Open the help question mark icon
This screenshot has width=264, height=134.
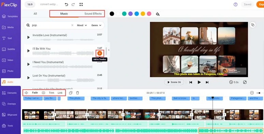pos(236,4)
